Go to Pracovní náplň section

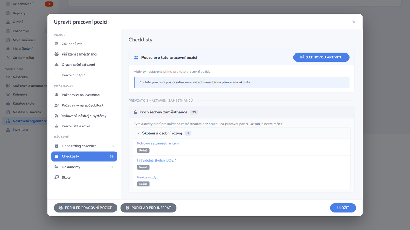[x=84, y=75]
